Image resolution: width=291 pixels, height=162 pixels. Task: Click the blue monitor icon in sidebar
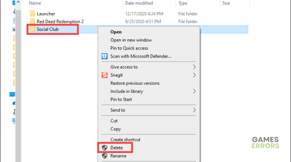point(12,94)
